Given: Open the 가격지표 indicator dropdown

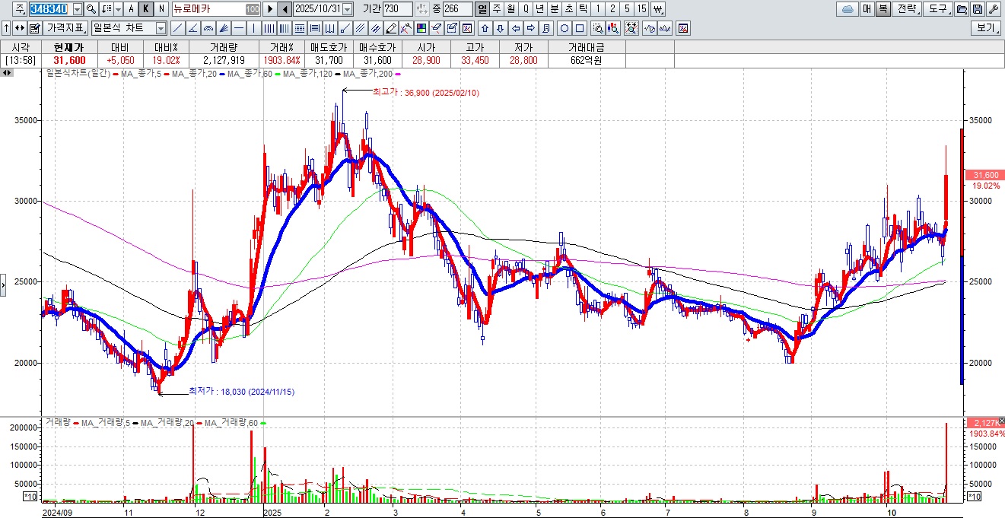Looking at the screenshot, I should [65, 28].
